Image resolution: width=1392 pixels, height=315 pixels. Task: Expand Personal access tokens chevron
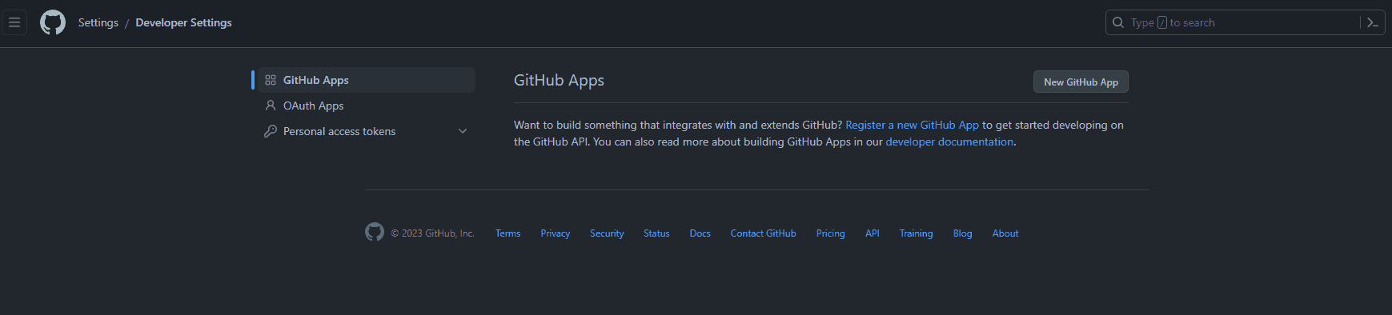(463, 131)
